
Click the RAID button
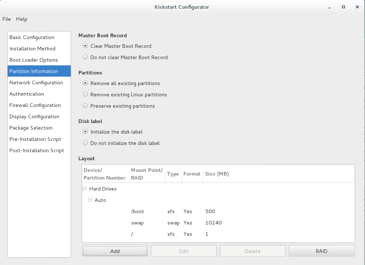[321, 251]
